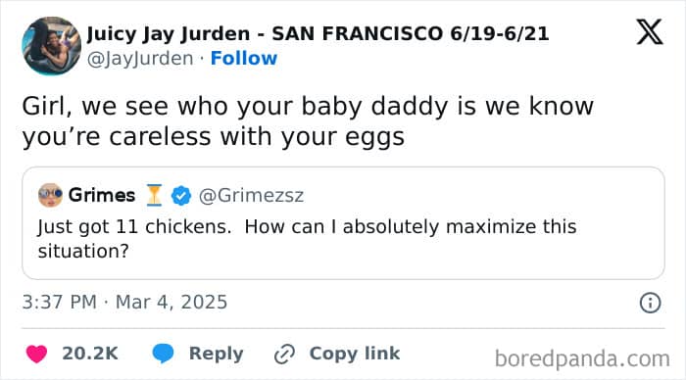Open the tweet info circle icon
The height and width of the screenshot is (380, 686).
[x=650, y=303]
